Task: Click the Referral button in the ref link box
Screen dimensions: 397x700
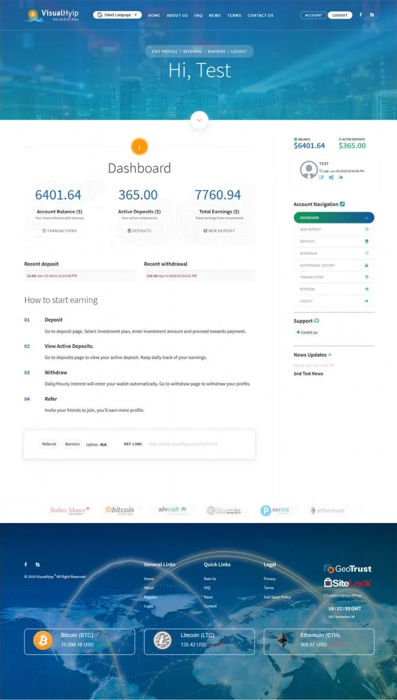Action: 49,444
